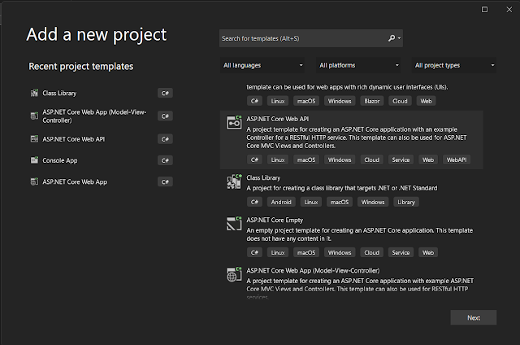Expand the All project types filter
Viewport: 520px width, 345px height.
coord(454,65)
